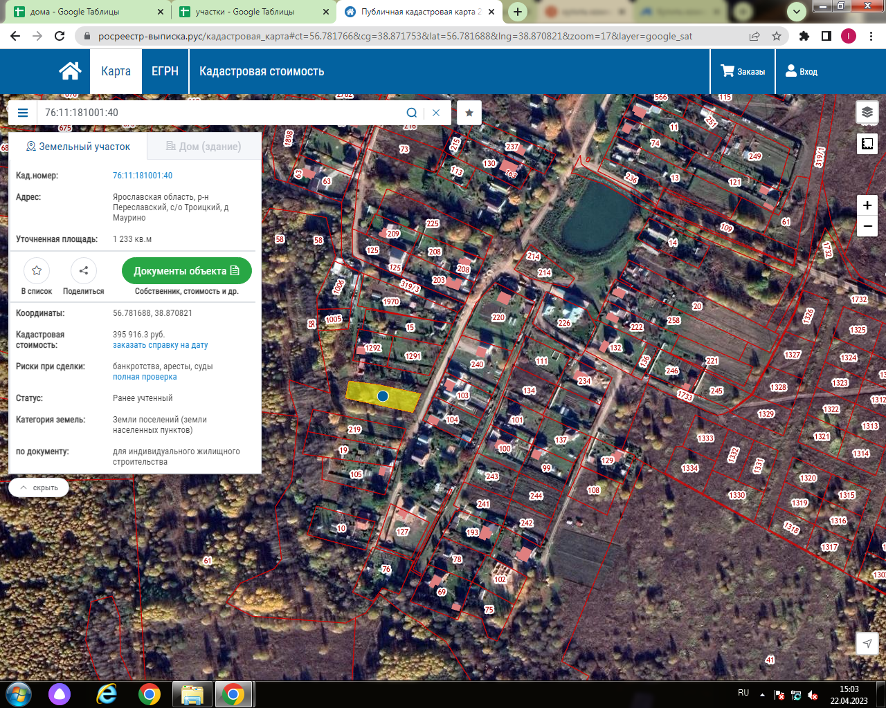
Task: Go to the home page icon
Action: [x=70, y=71]
